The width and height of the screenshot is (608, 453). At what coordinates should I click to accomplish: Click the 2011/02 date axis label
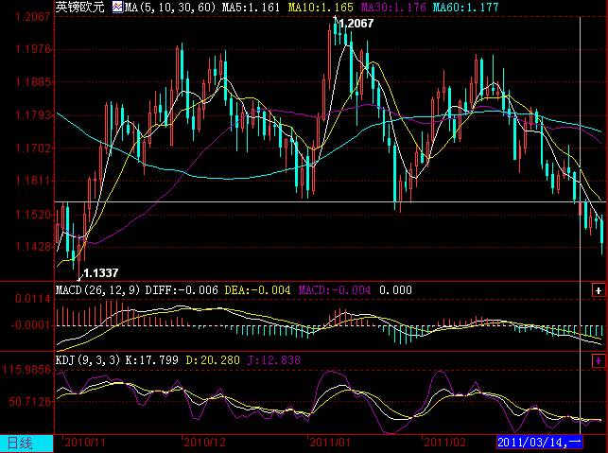click(444, 443)
